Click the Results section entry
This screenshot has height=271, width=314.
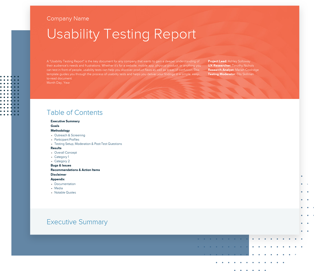click(x=56, y=148)
